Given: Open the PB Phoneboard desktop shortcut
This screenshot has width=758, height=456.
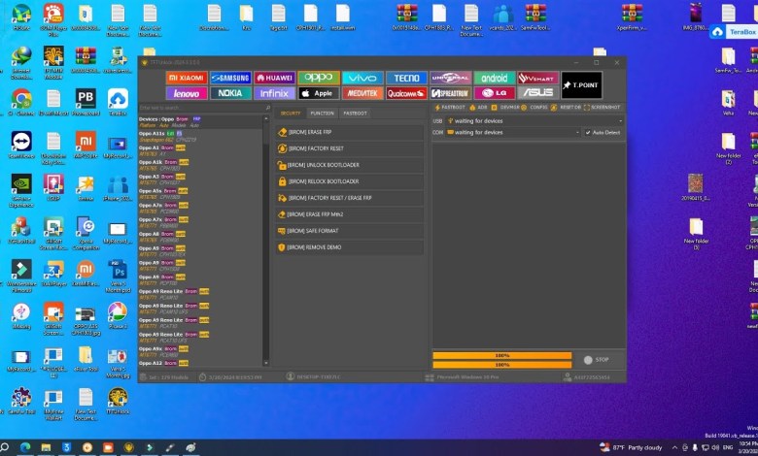Looking at the screenshot, I should (86, 102).
